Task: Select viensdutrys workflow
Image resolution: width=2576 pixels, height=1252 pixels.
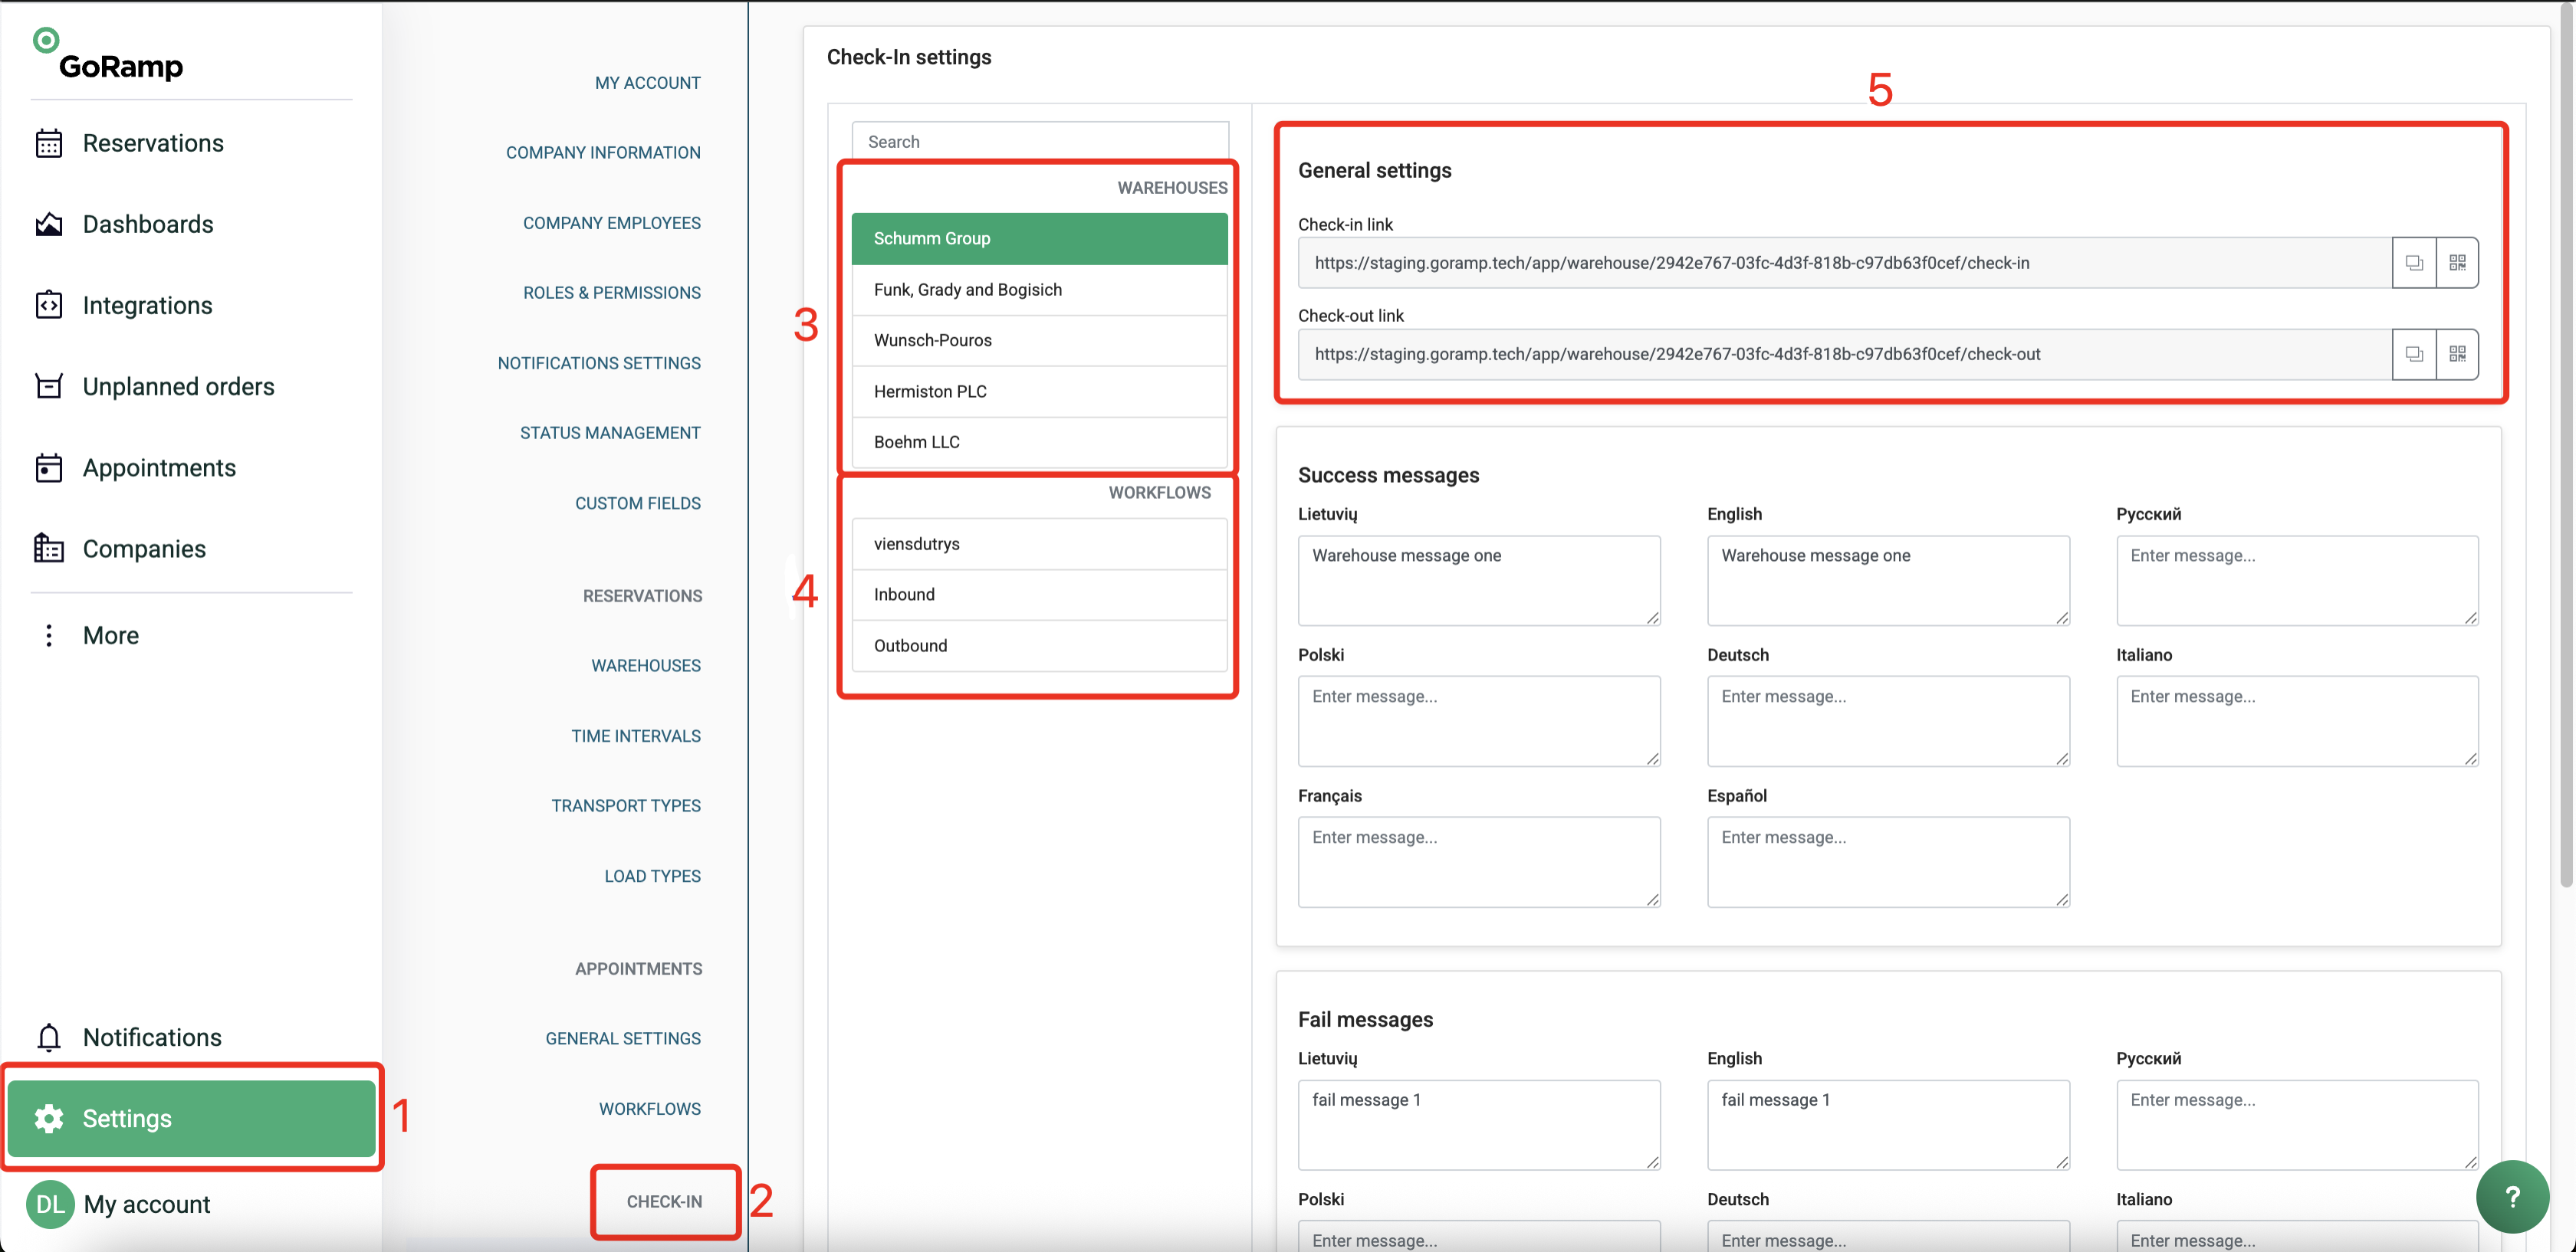Action: tap(1039, 543)
